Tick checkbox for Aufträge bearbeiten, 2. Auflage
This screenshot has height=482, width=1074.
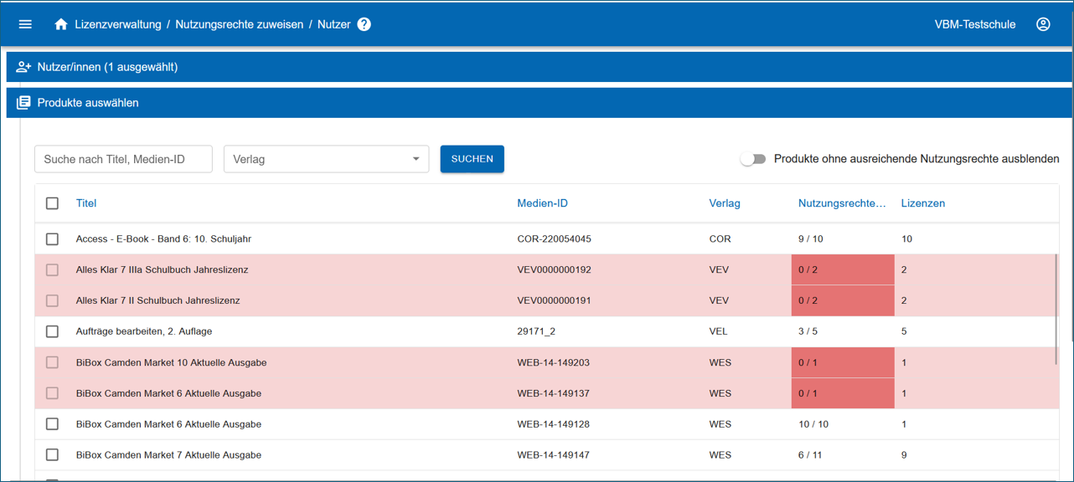click(x=52, y=331)
